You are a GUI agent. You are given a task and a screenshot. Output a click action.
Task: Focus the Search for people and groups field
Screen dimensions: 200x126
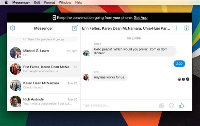pyautogui.click(x=43, y=39)
